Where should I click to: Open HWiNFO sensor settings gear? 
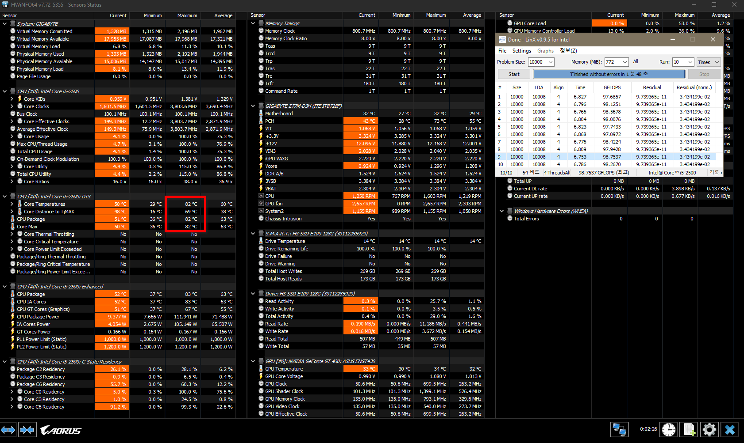709,429
